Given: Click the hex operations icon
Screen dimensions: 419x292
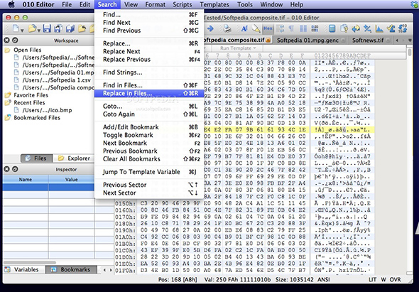Looking at the screenshot, I should (x=367, y=28).
